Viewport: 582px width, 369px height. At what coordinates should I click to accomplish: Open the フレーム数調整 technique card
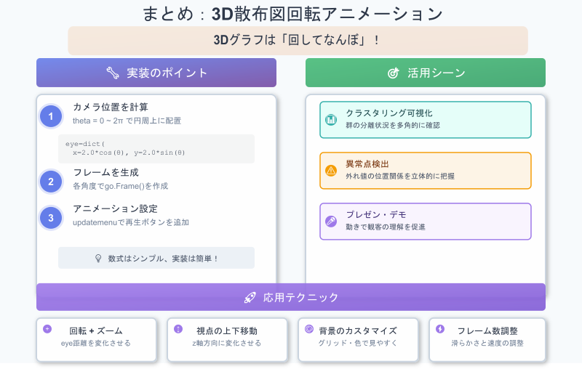click(487, 339)
